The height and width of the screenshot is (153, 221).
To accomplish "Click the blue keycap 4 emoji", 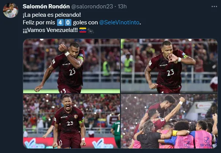I will pyautogui.click(x=60, y=22).
